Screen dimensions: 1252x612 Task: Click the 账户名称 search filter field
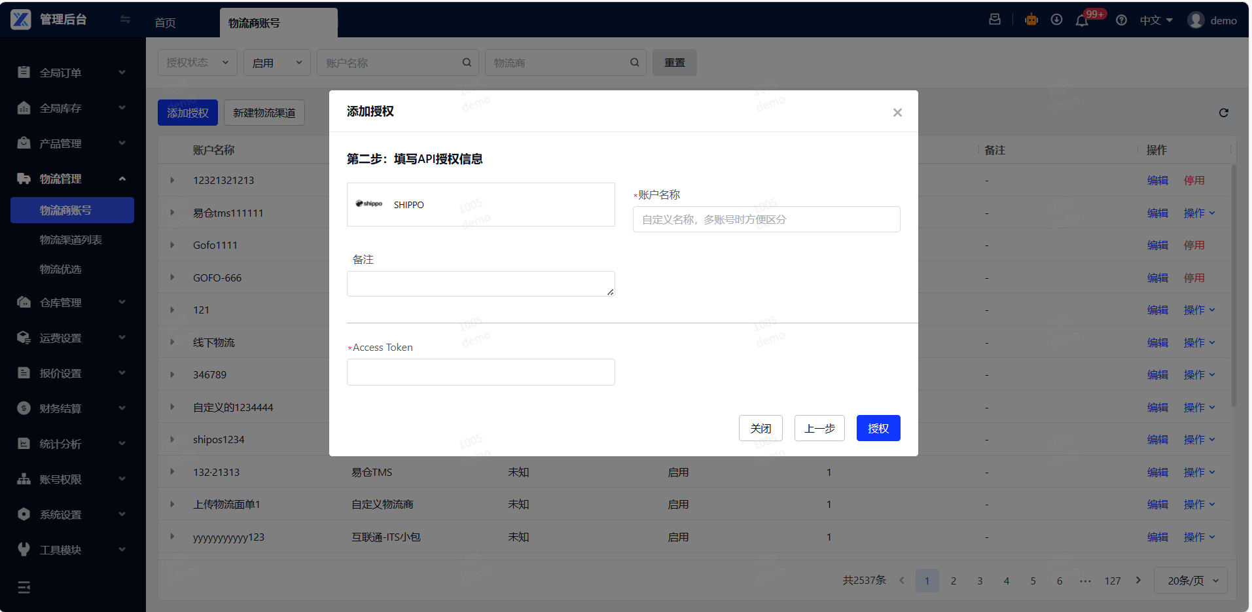pyautogui.click(x=398, y=63)
